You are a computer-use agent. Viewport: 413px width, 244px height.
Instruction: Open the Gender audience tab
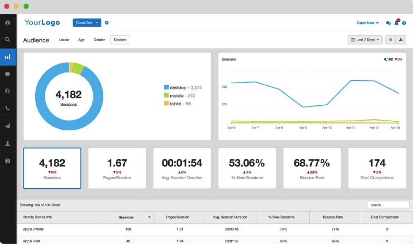coord(99,40)
